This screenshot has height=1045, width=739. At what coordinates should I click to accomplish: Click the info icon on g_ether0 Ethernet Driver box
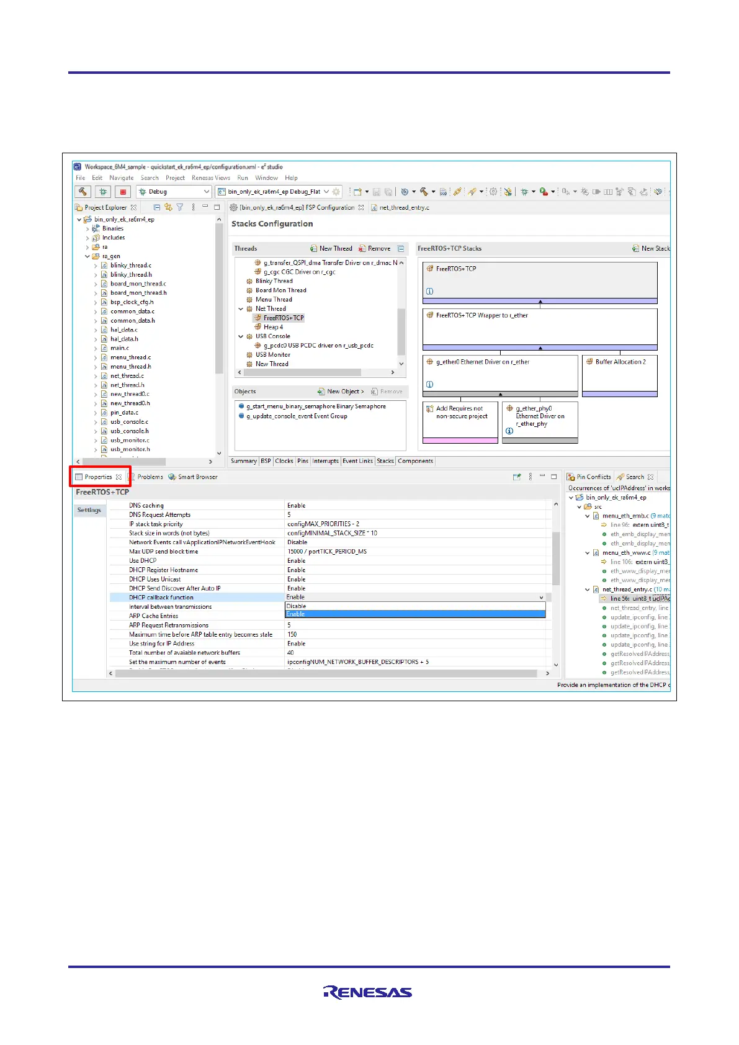pos(429,384)
